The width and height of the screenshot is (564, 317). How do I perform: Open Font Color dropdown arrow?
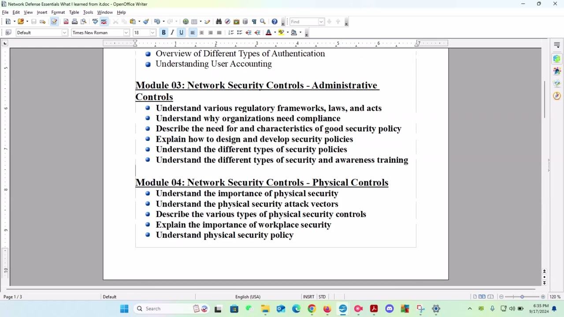275,33
